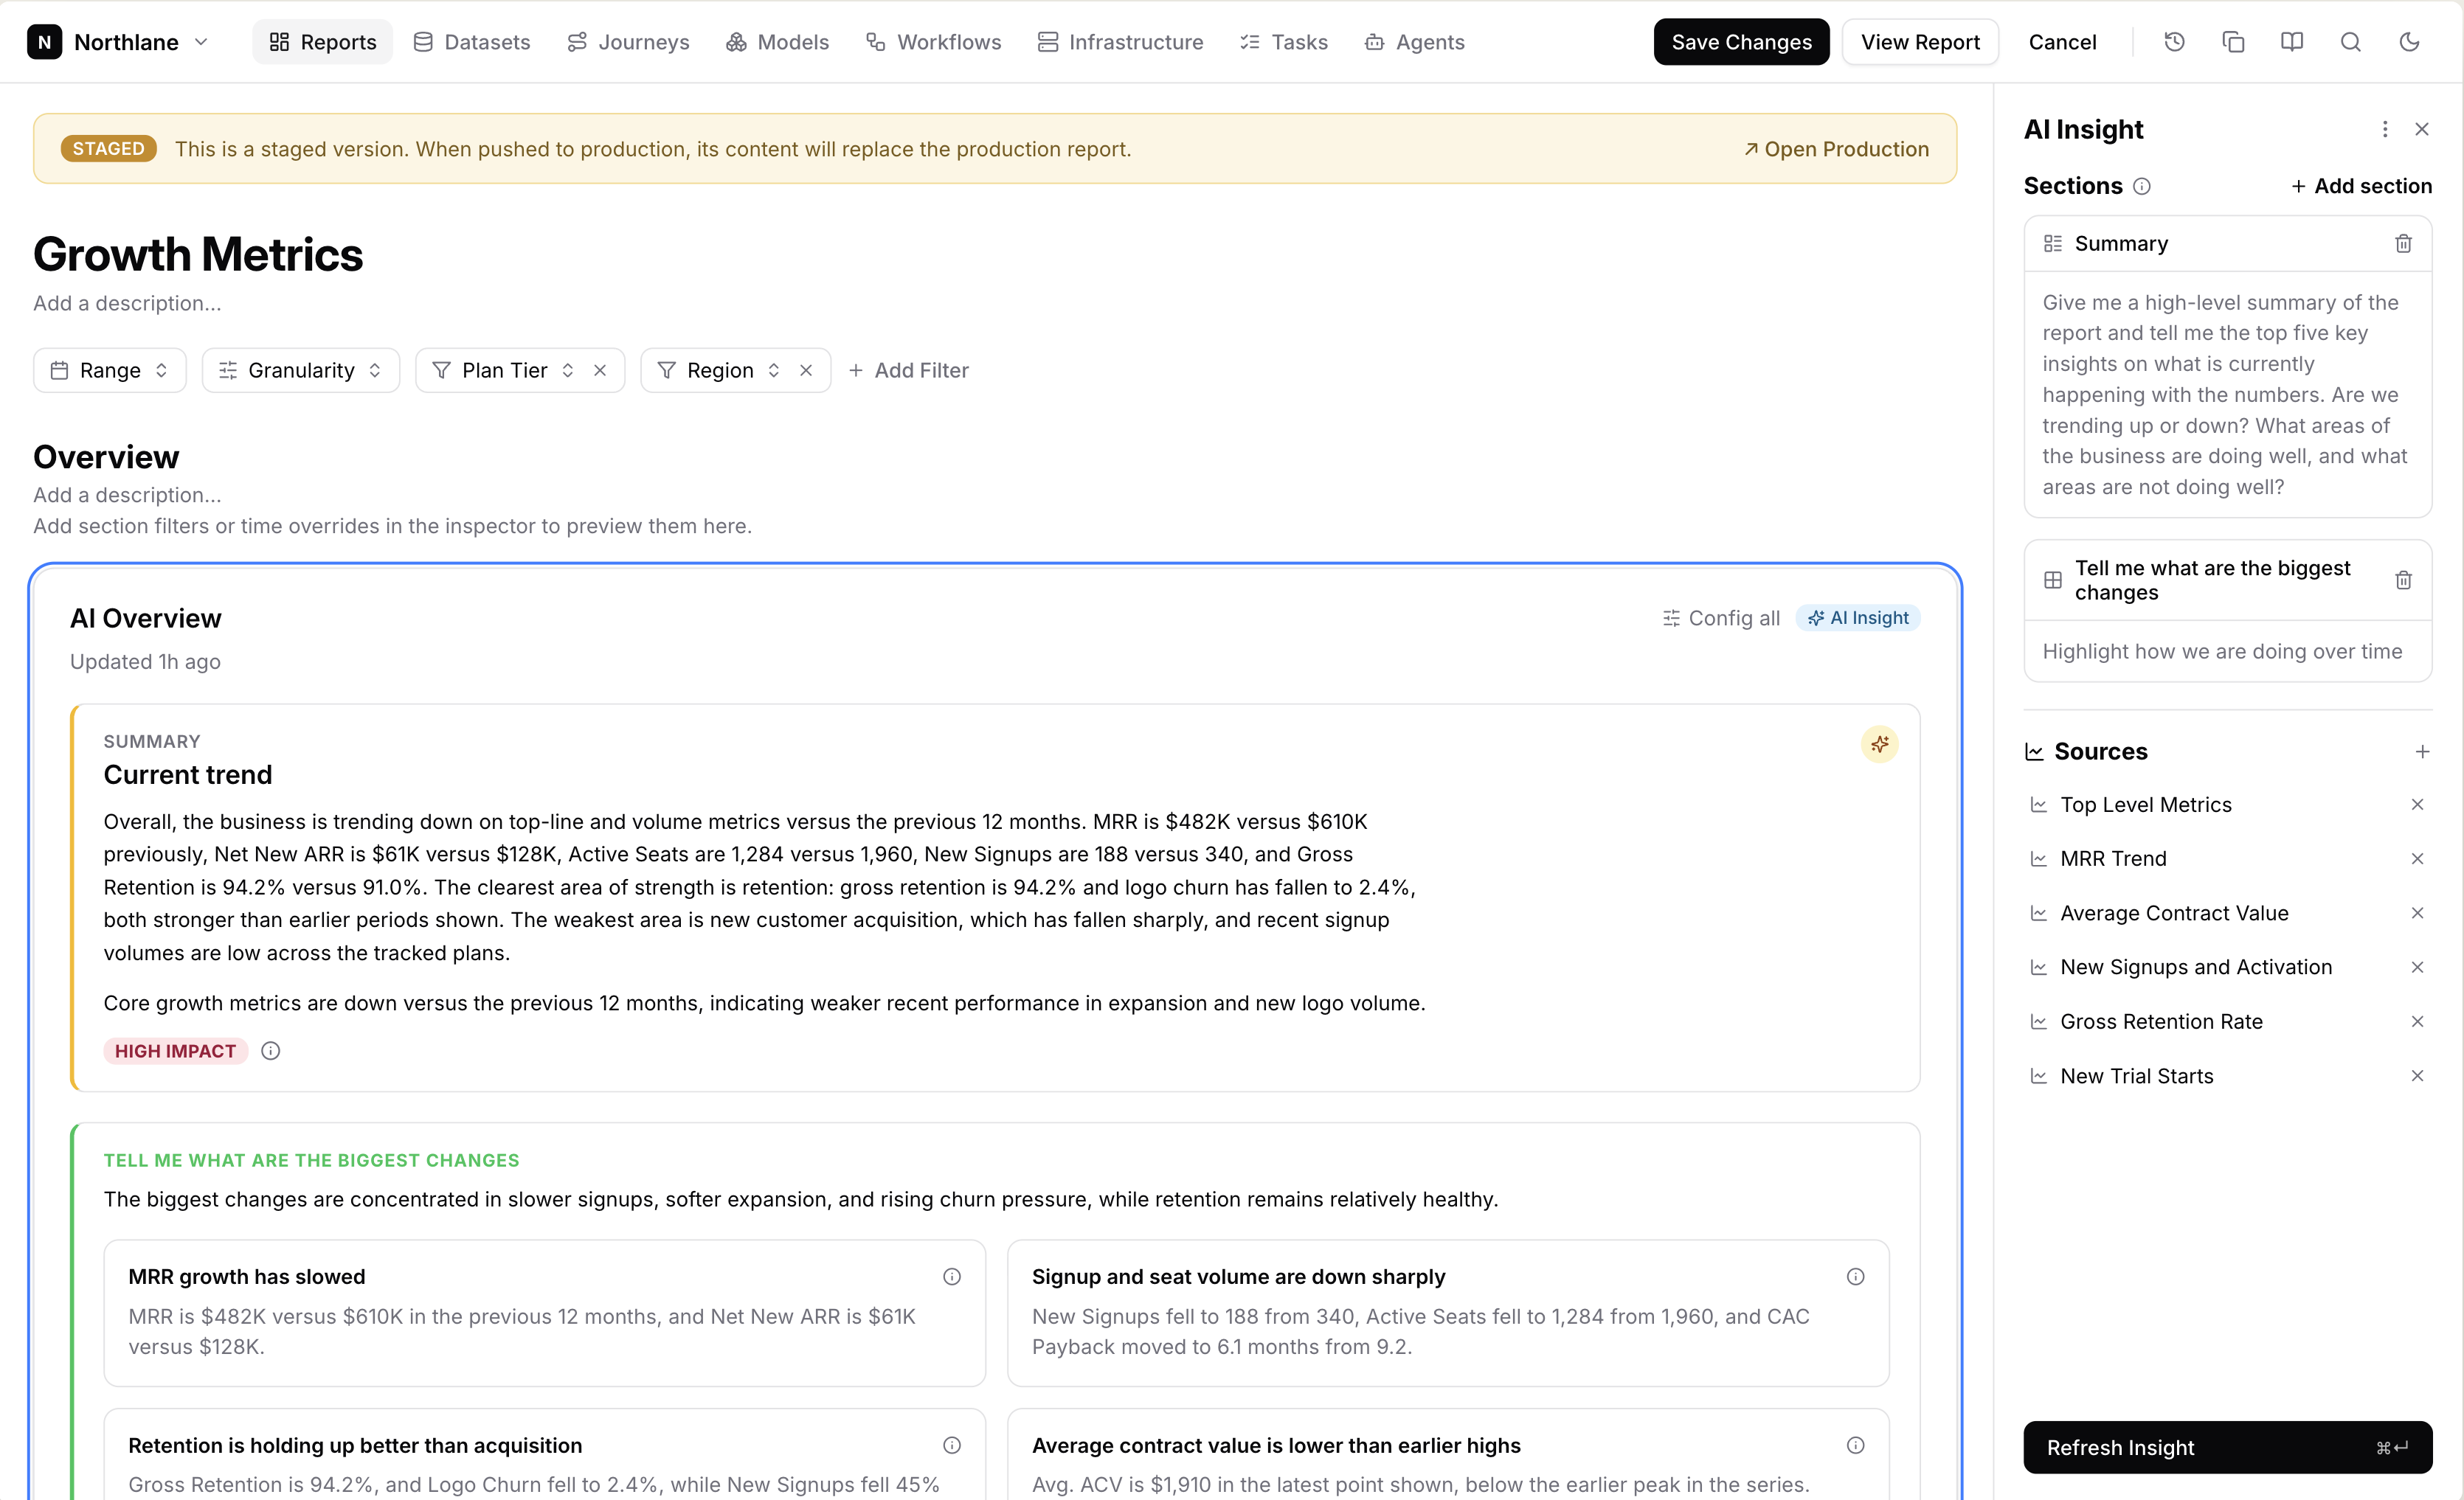Edit the Summary section prompt text
Viewport: 2464px width, 1500px height.
click(x=2227, y=395)
